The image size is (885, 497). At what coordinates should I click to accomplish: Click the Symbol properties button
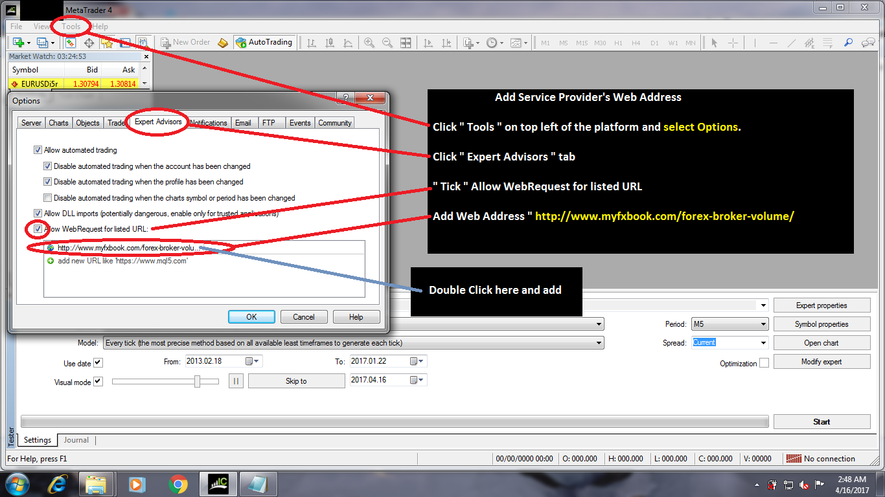click(822, 324)
